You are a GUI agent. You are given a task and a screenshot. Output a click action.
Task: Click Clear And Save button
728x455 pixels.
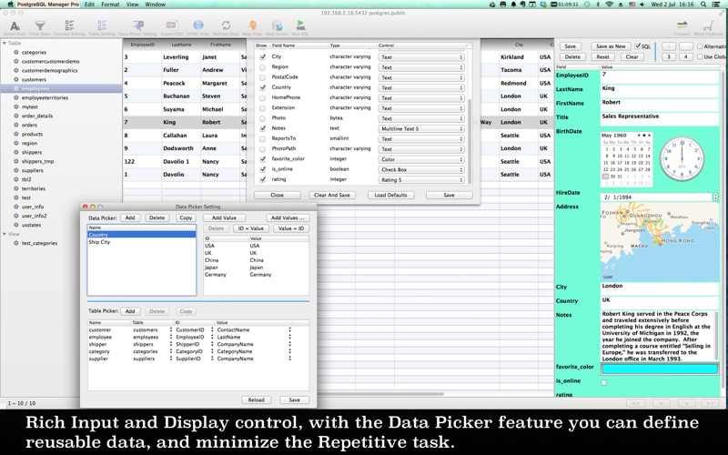pos(332,195)
